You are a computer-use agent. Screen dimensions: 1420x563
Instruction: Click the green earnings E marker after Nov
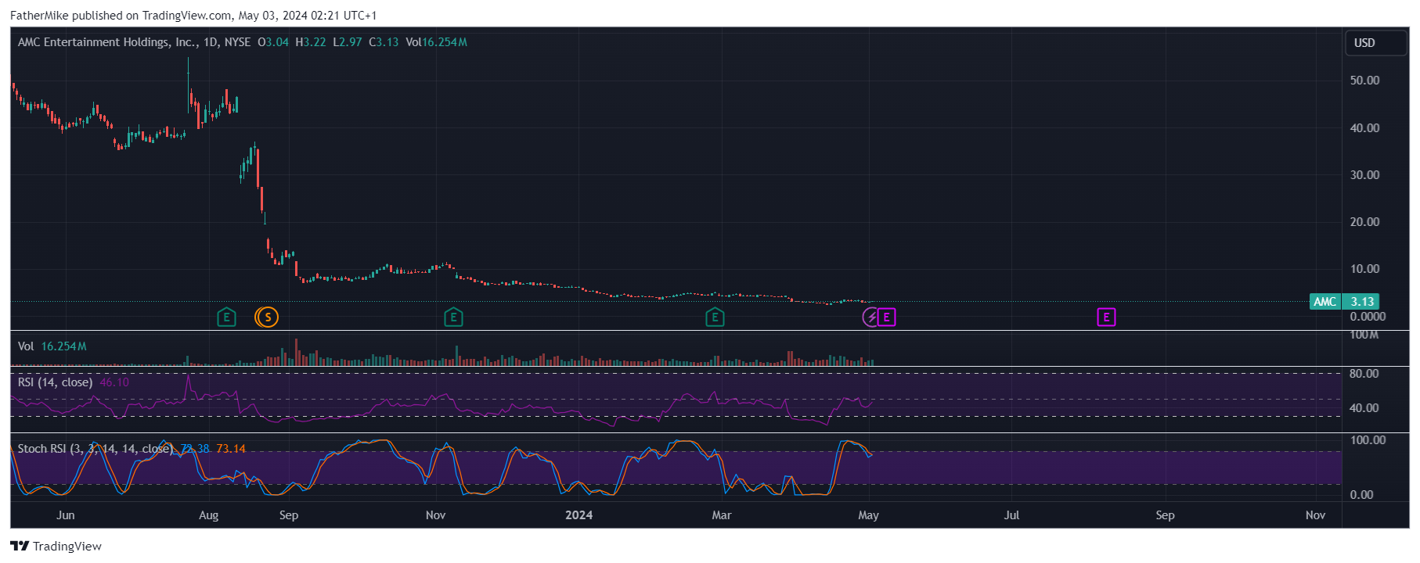tap(453, 317)
